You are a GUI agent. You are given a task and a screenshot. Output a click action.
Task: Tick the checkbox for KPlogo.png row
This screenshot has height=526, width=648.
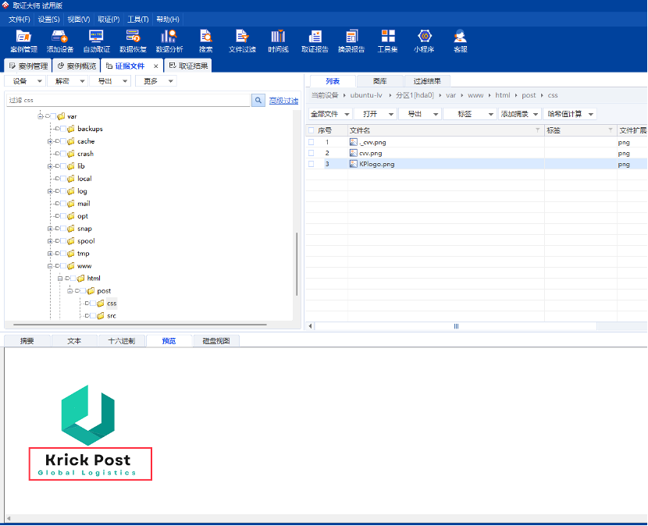[312, 164]
